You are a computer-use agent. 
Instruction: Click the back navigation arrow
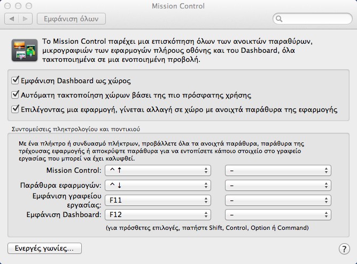click(x=12, y=19)
